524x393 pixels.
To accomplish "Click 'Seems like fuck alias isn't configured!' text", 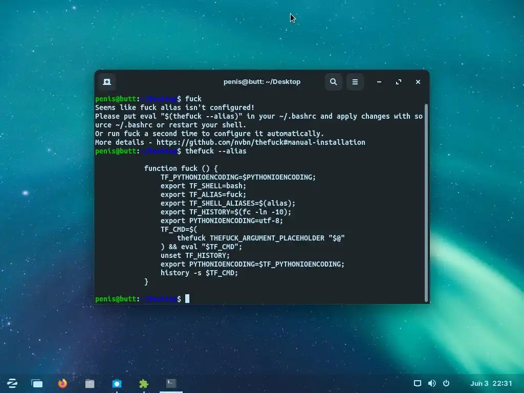I will click(175, 107).
